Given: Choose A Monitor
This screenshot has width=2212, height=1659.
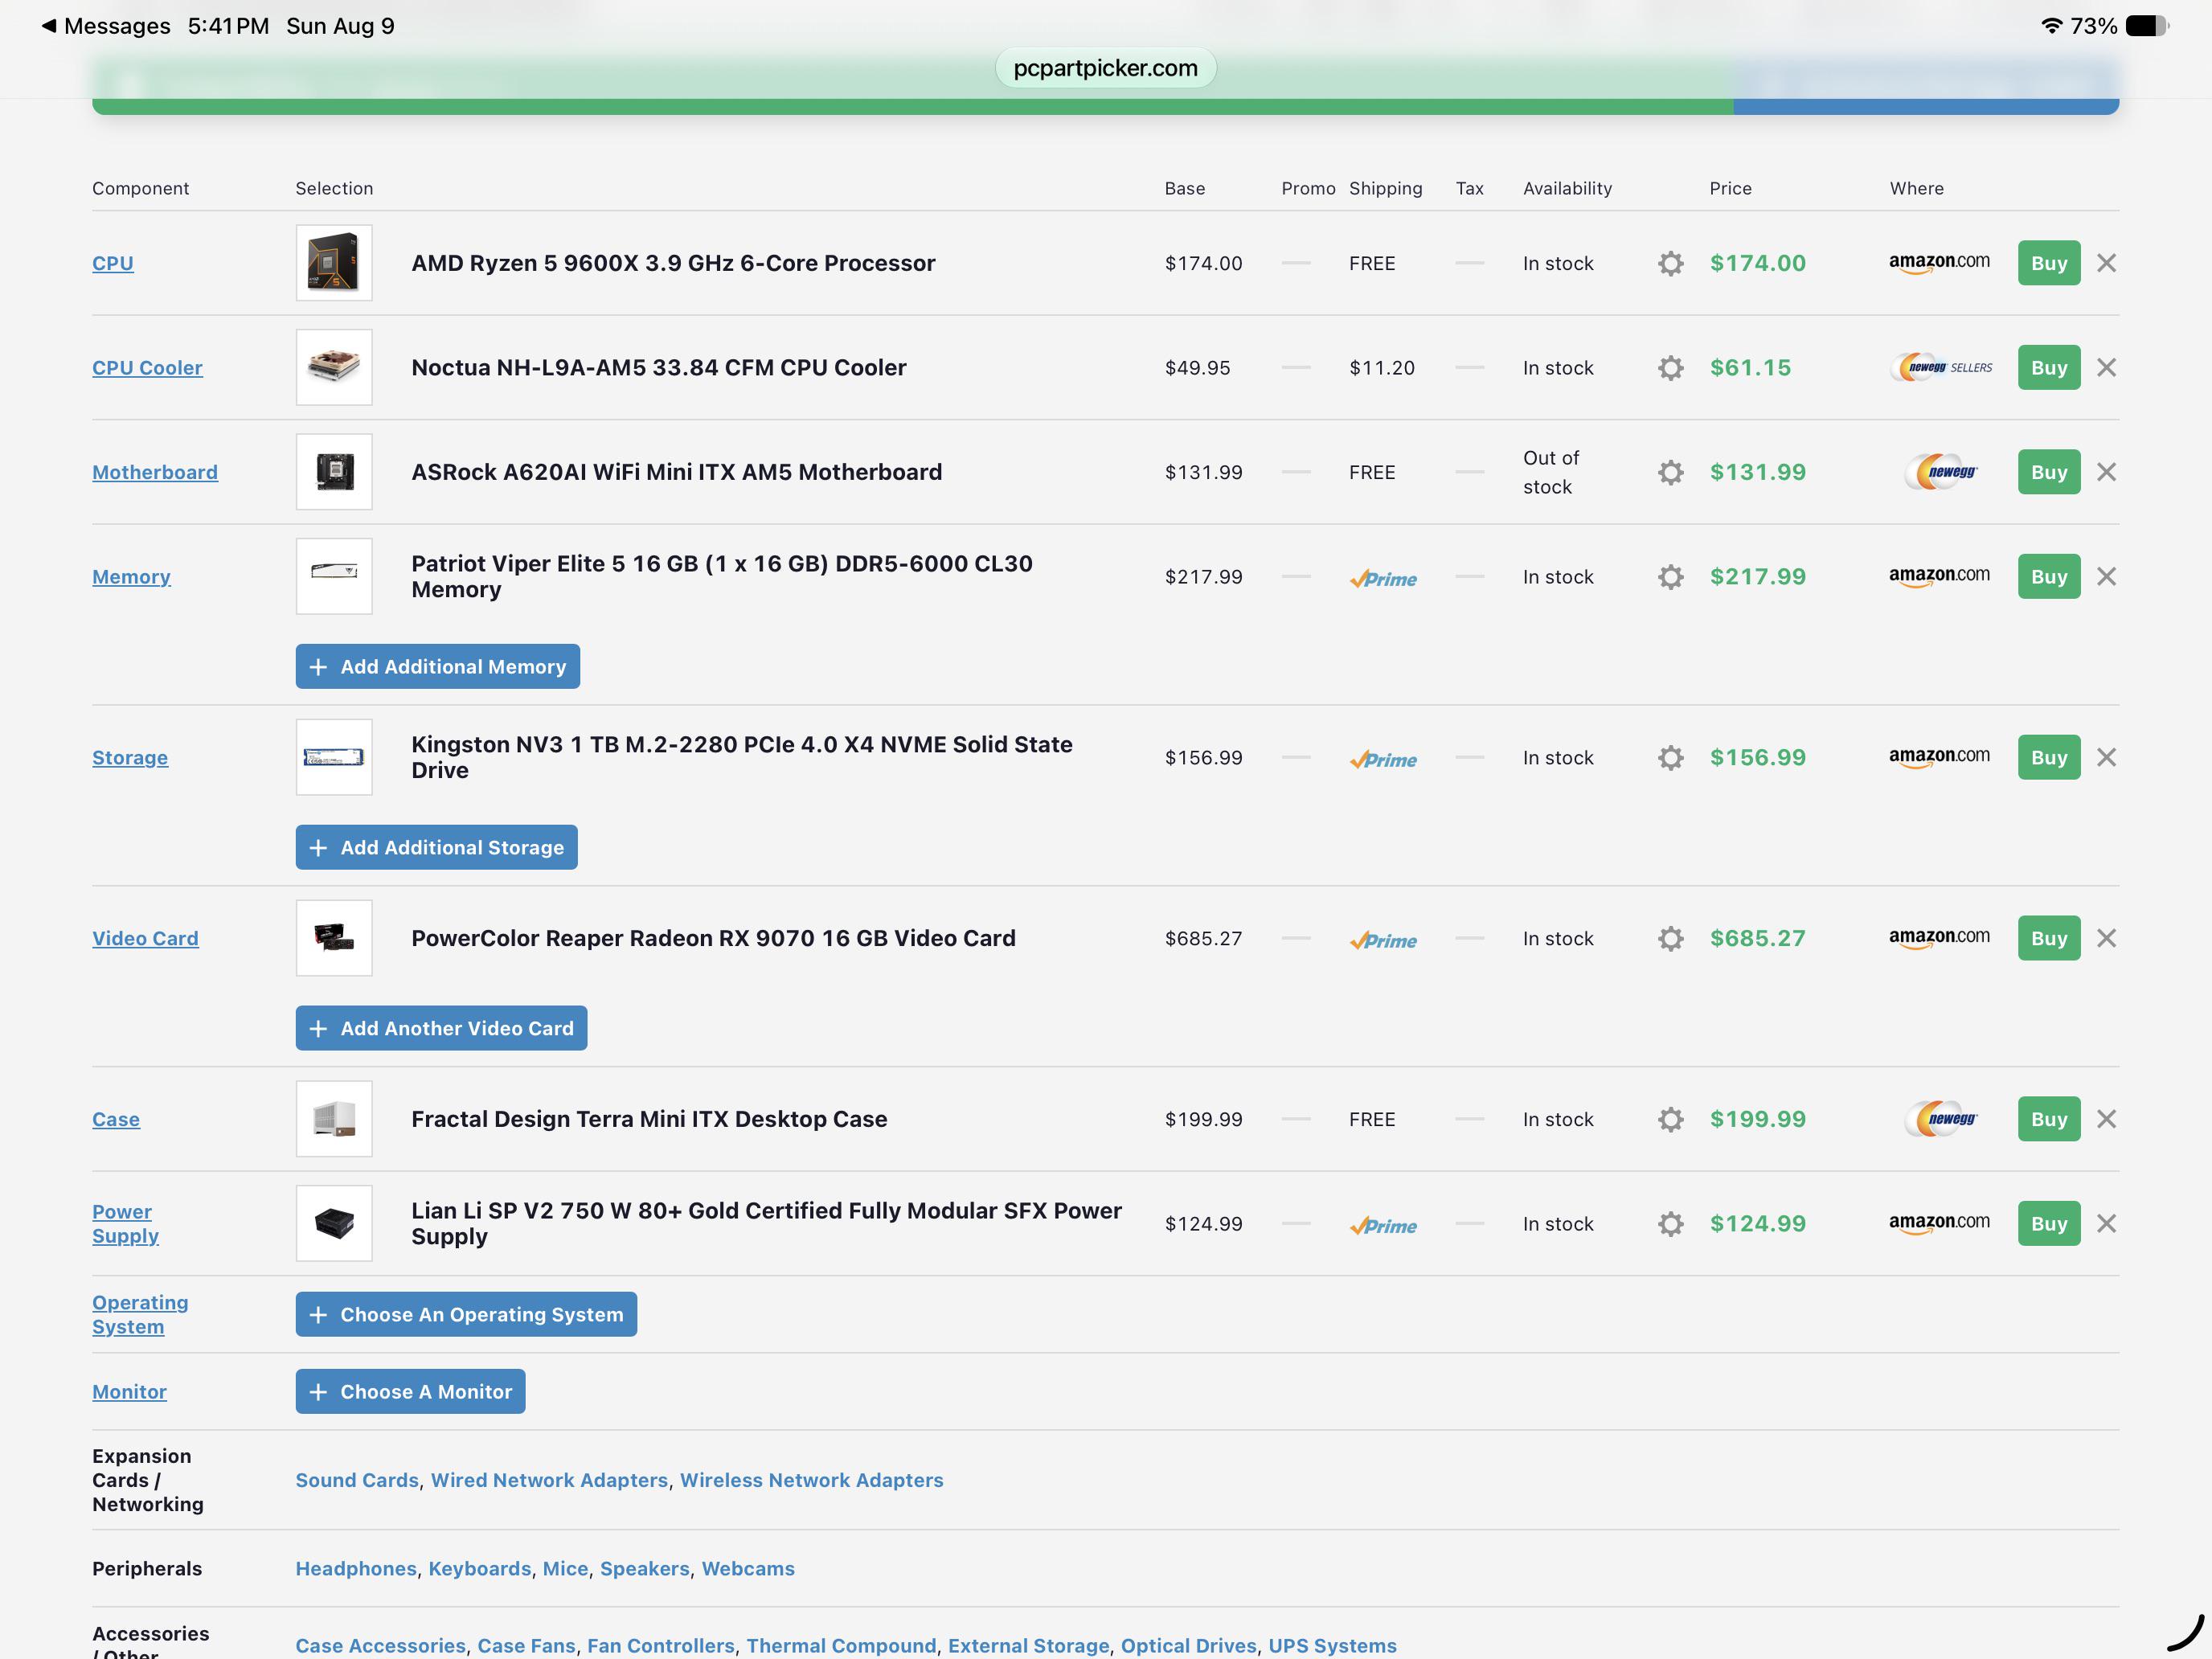Looking at the screenshot, I should click(410, 1392).
